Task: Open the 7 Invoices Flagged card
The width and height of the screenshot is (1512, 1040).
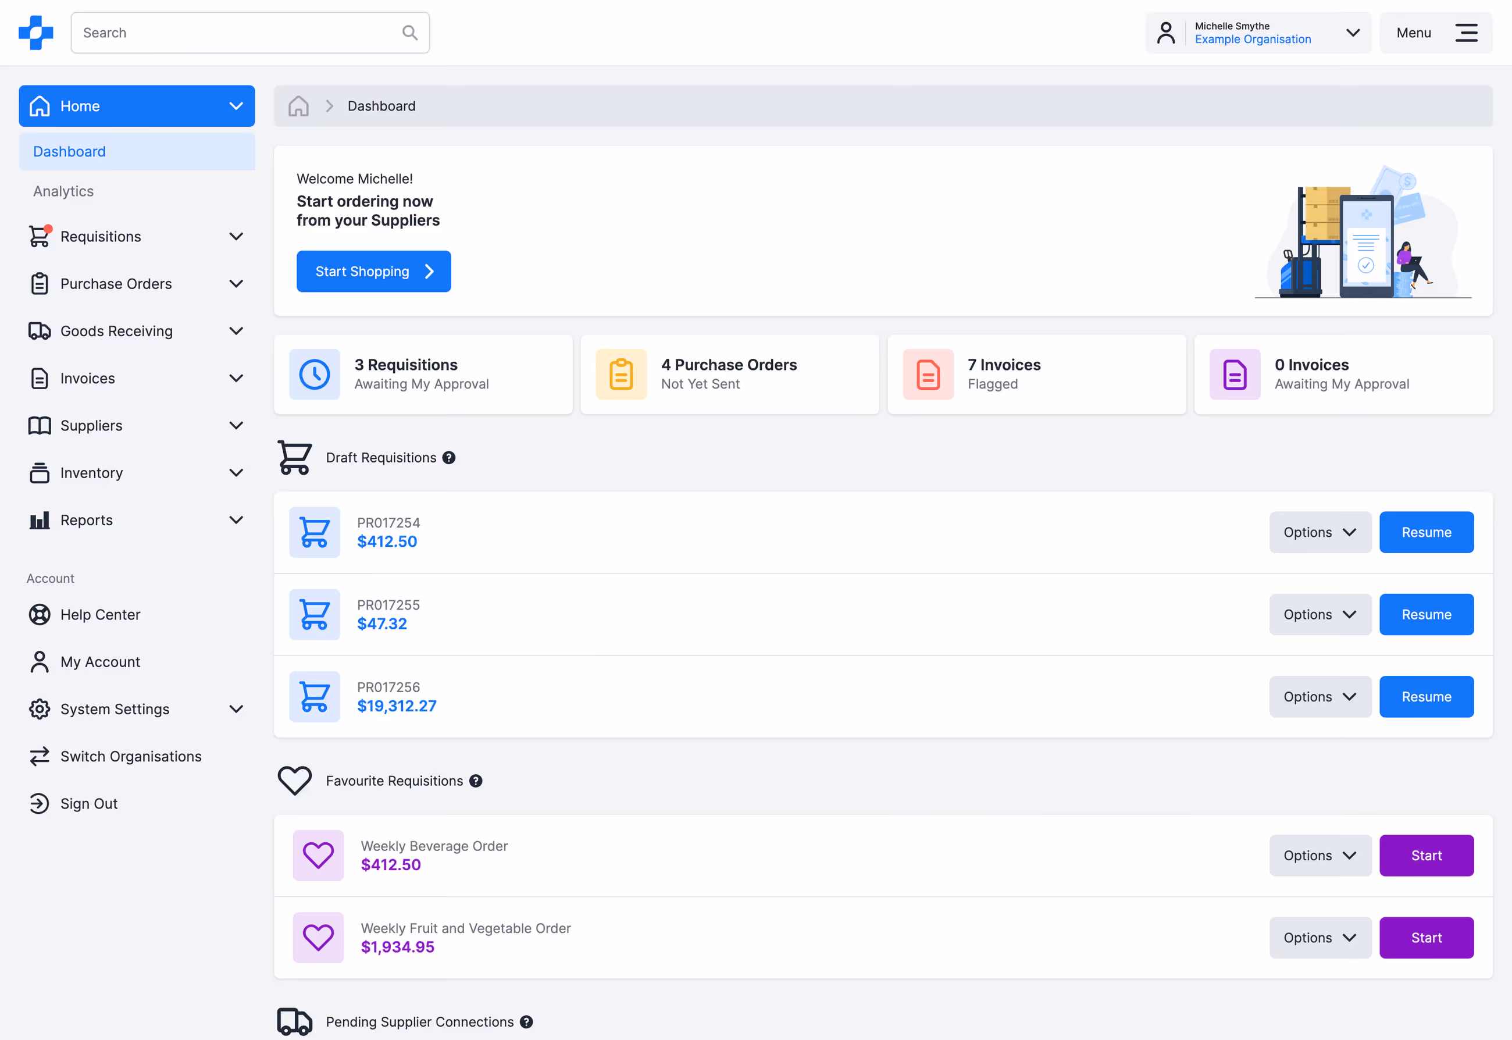Action: (x=1036, y=375)
